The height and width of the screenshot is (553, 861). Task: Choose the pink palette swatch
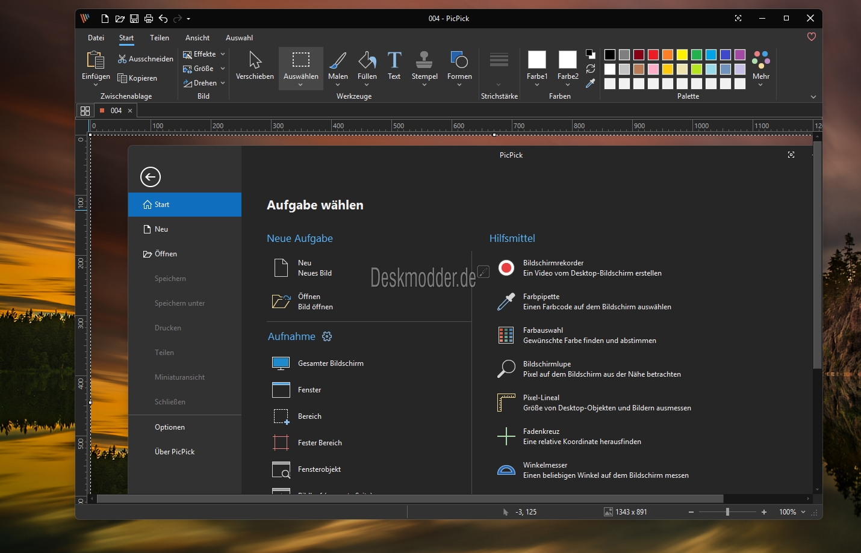pyautogui.click(x=653, y=69)
